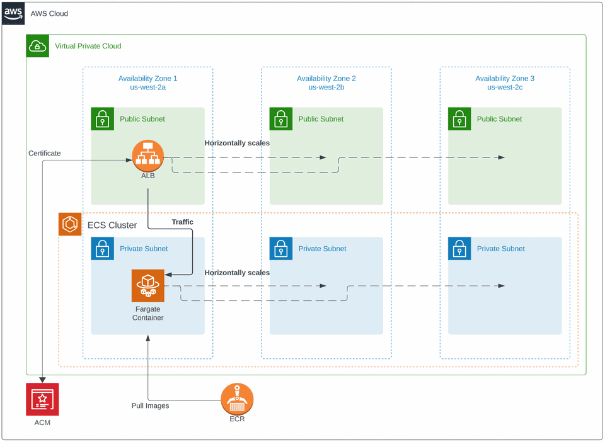
Task: Click the AWS logo icon
Action: point(13,13)
